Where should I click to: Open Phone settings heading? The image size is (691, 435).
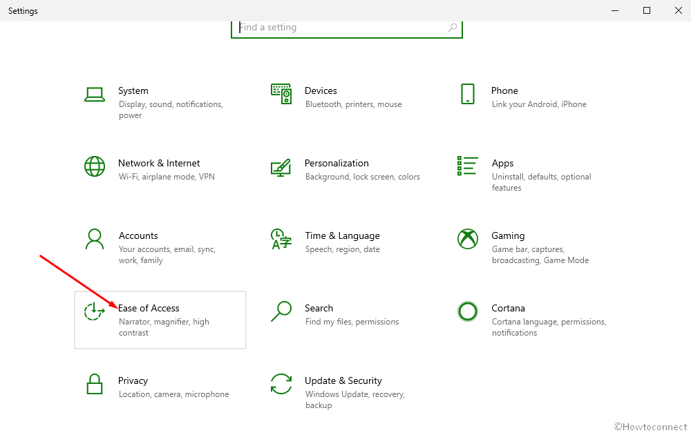point(504,90)
